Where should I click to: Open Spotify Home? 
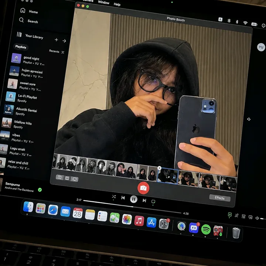[x=29, y=11]
